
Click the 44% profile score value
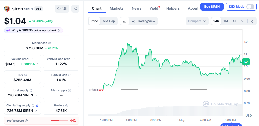(x=73, y=121)
